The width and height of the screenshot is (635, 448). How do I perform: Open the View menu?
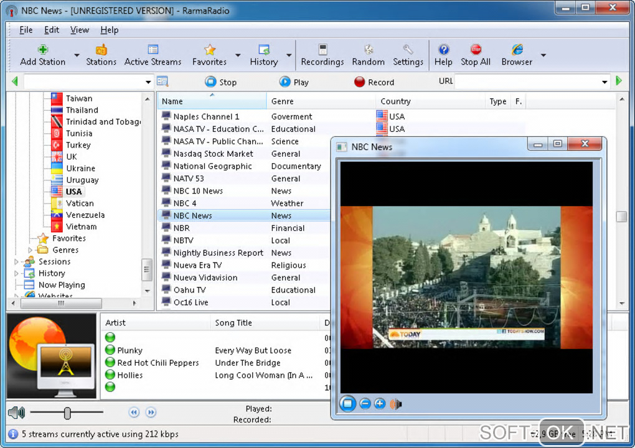[x=79, y=30]
